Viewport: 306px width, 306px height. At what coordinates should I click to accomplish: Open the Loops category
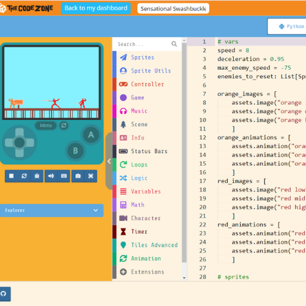coord(147,165)
